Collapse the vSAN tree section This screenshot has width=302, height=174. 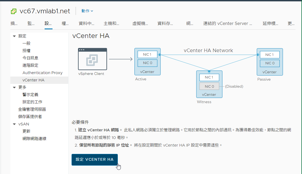[14, 124]
